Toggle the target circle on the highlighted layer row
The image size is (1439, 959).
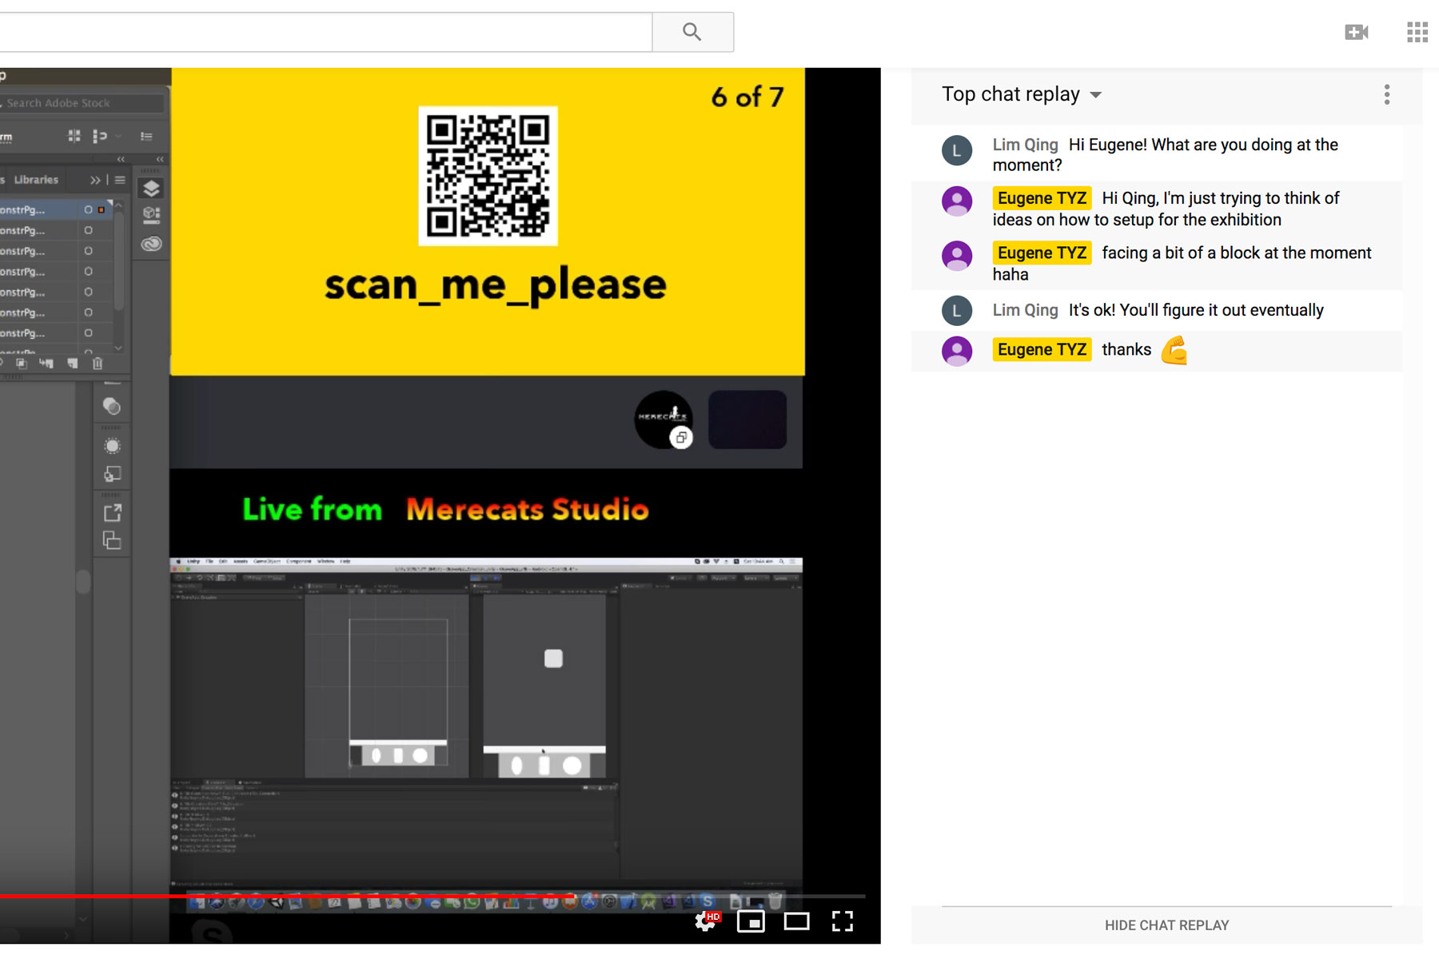pos(88,209)
